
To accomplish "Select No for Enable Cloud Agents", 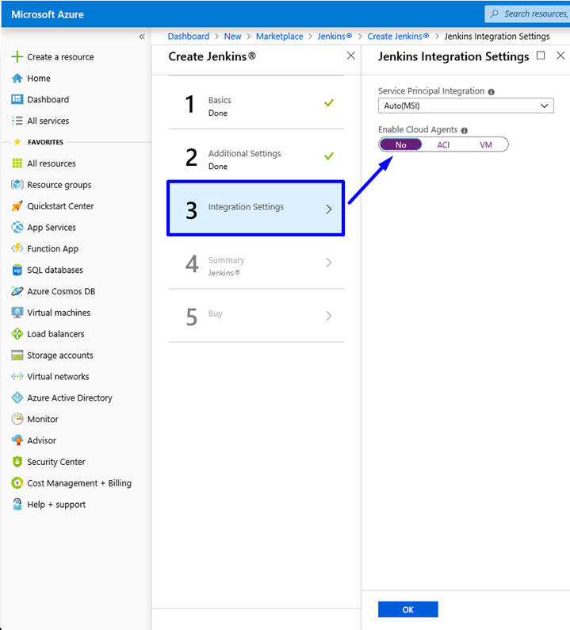I will [400, 144].
